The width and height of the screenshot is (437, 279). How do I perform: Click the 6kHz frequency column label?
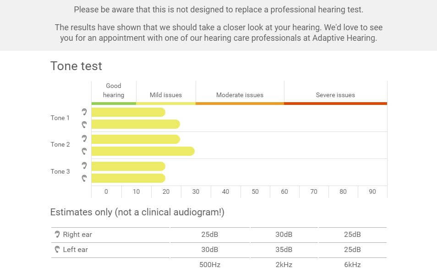click(x=352, y=264)
